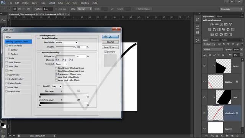Image resolution: width=245 pixels, height=138 pixels.
Task: Add a Curves adjustment
Action: (221, 24)
